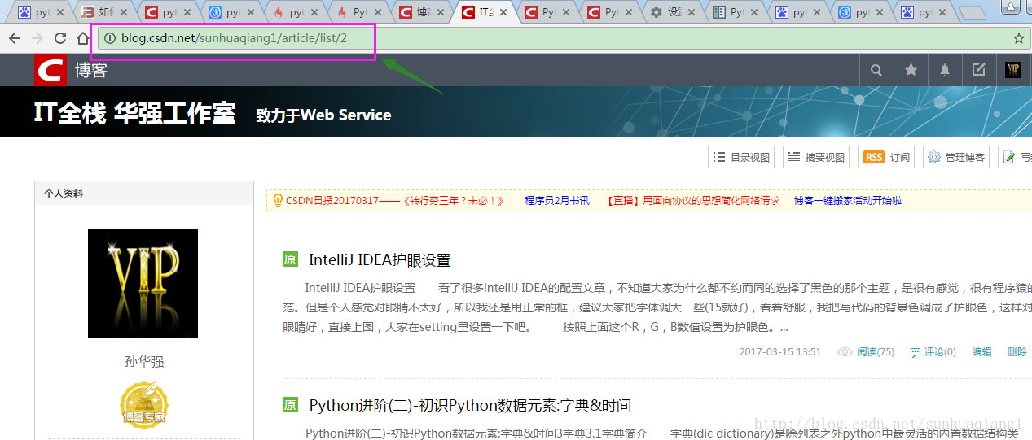Click the browser forward arrow
This screenshot has width=1032, height=440.
tap(37, 38)
